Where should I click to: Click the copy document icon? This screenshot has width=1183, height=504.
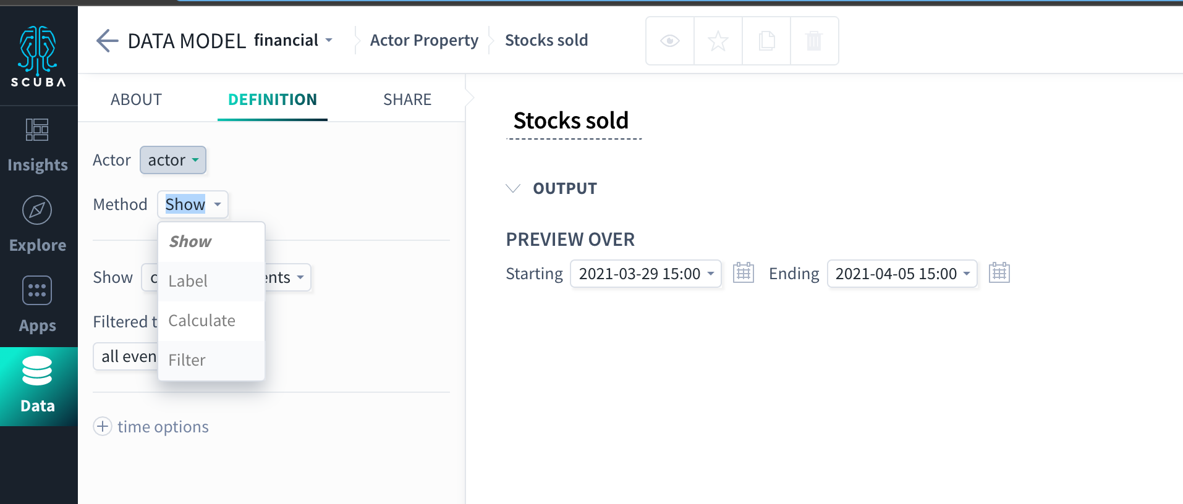[x=766, y=41]
